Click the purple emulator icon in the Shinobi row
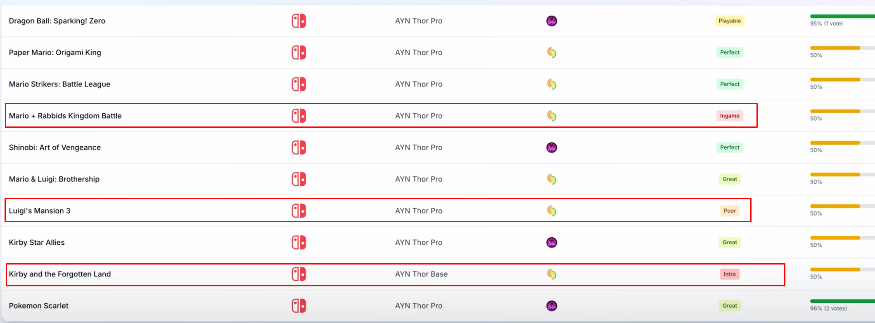This screenshot has width=875, height=323. pos(552,147)
